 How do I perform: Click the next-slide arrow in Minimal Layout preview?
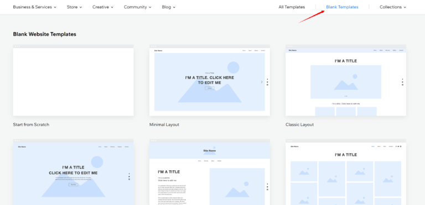(262, 82)
